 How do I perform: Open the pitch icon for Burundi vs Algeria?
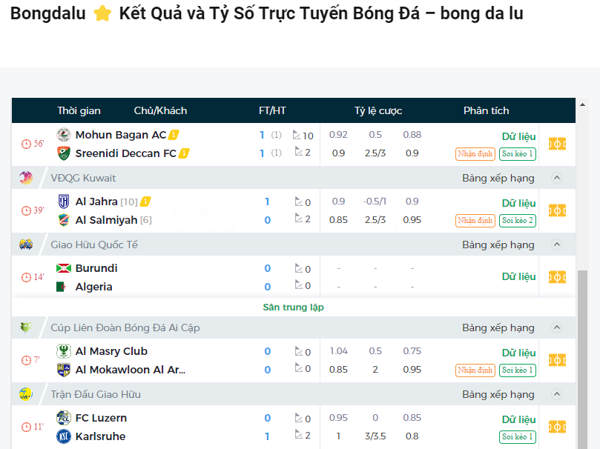pyautogui.click(x=557, y=277)
